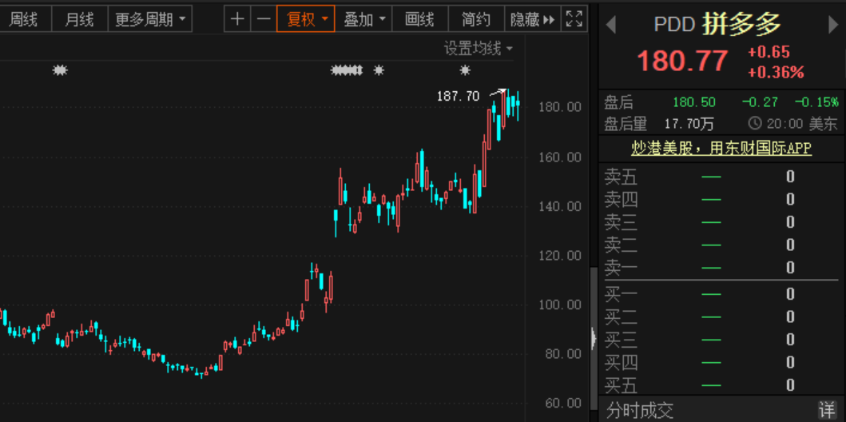Open the 复权 adjustment dropdown

pos(306,19)
